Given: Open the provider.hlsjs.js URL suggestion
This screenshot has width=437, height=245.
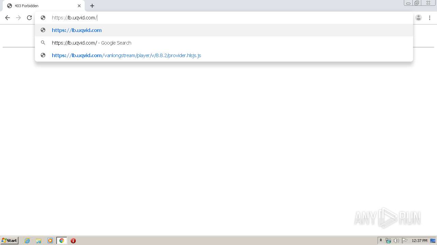Looking at the screenshot, I should click(x=224, y=55).
